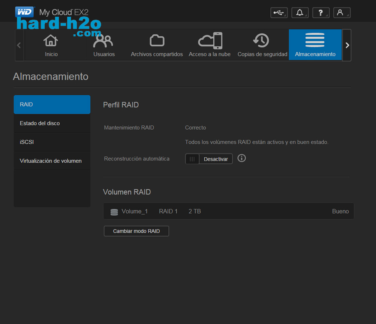
Task: Click the WD logo
Action: pos(25,12)
